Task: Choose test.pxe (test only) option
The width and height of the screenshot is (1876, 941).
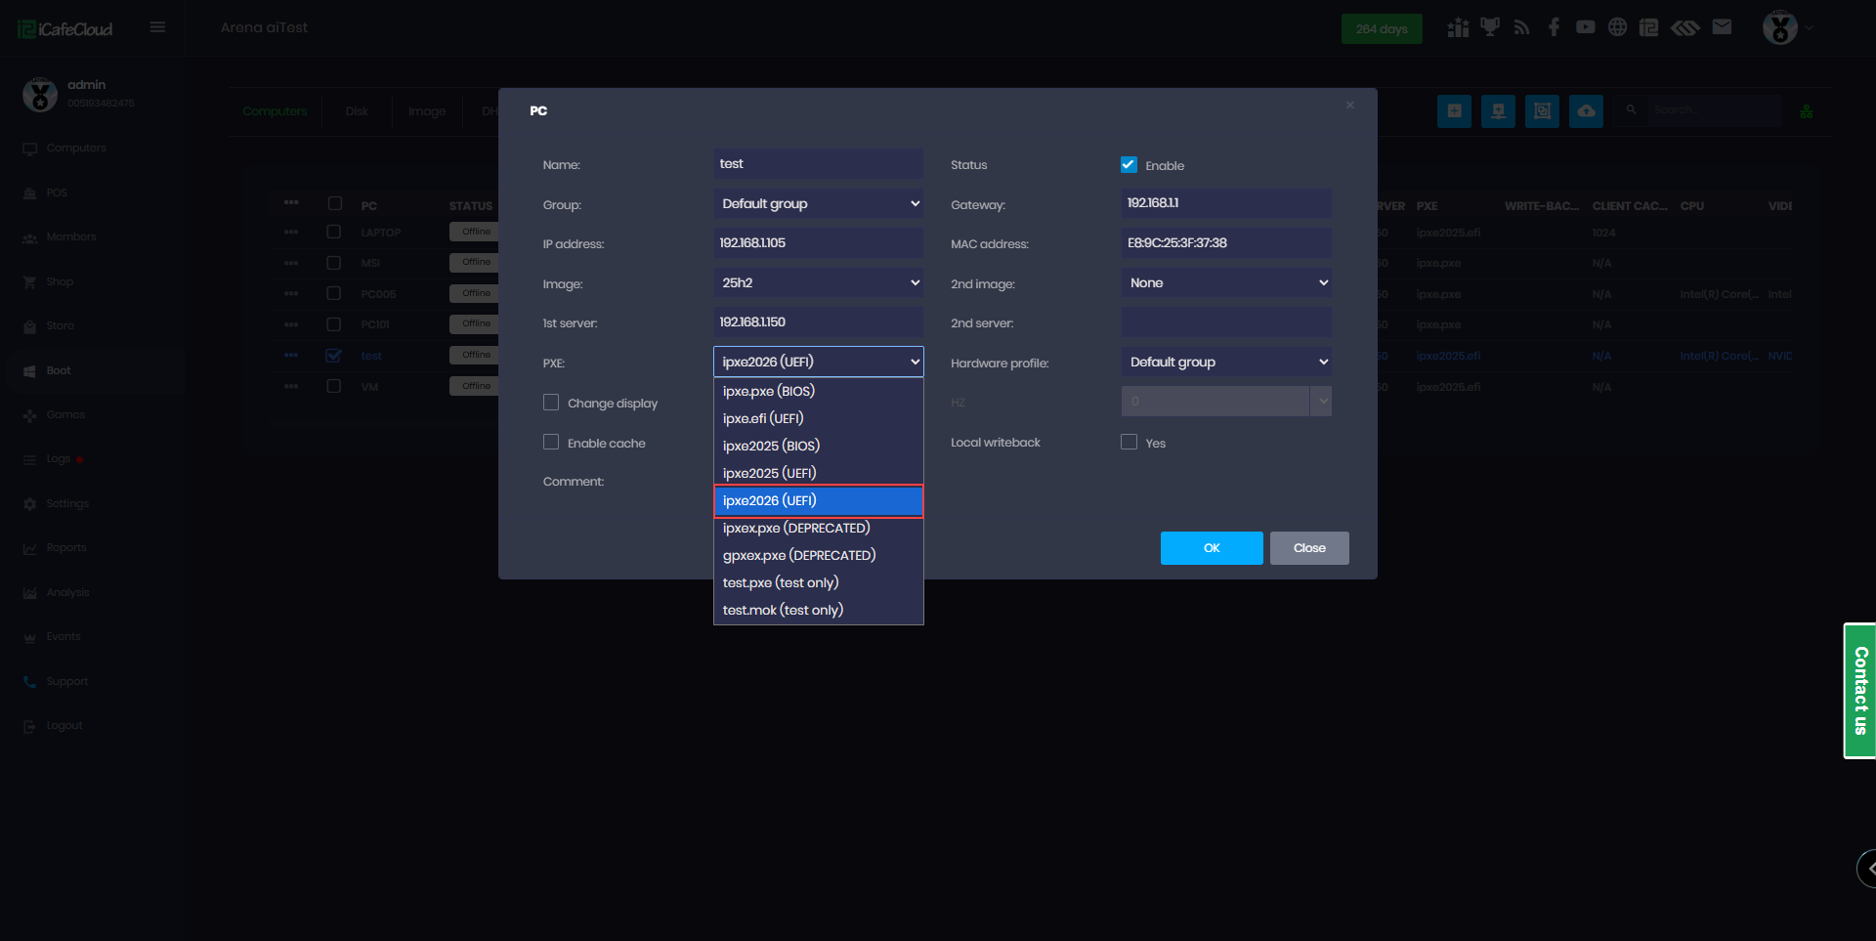Action: 780,582
